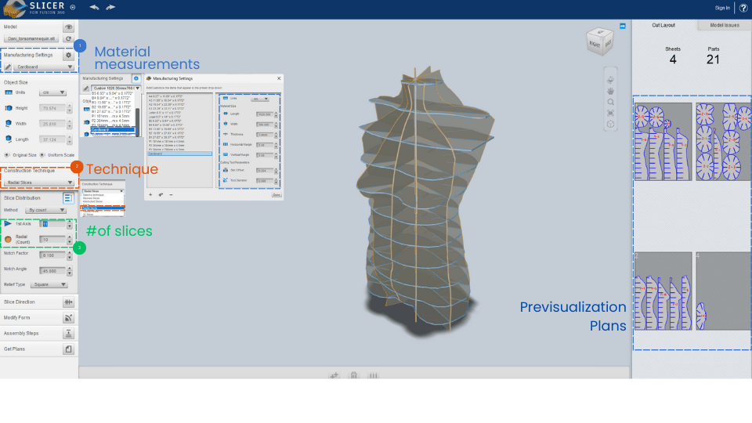Click the Get Plans sheet icon
This screenshot has height=423, width=752.
[68, 349]
